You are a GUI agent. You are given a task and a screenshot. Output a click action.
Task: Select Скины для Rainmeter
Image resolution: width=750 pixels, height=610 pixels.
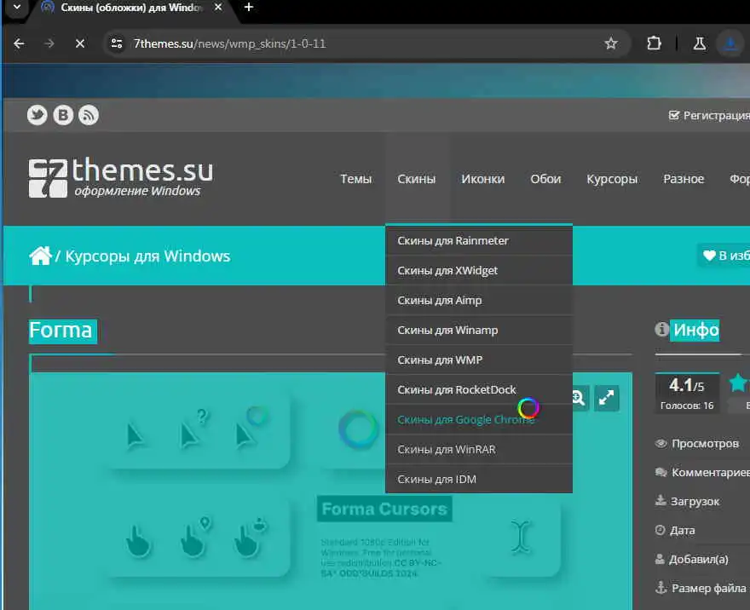479,240
